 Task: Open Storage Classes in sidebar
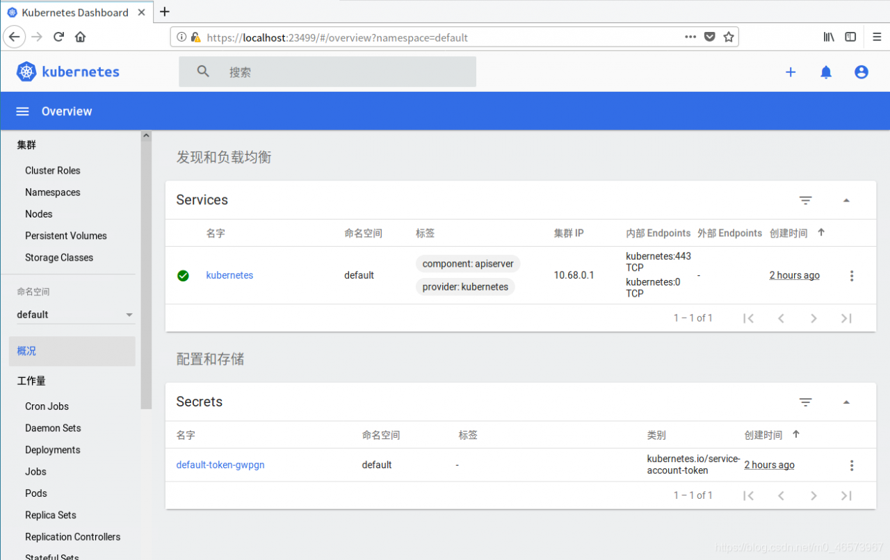point(59,258)
